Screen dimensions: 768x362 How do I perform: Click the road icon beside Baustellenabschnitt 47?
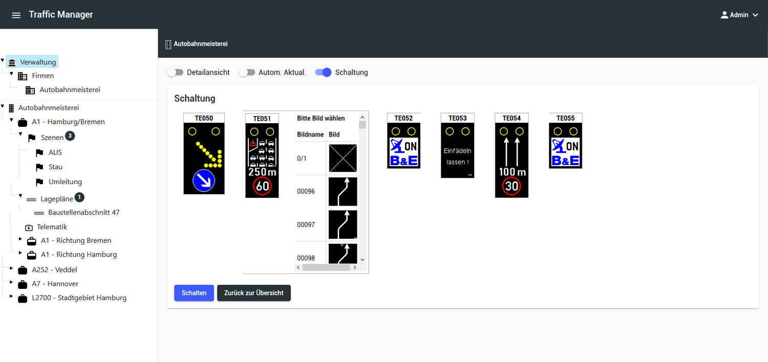[x=39, y=213]
